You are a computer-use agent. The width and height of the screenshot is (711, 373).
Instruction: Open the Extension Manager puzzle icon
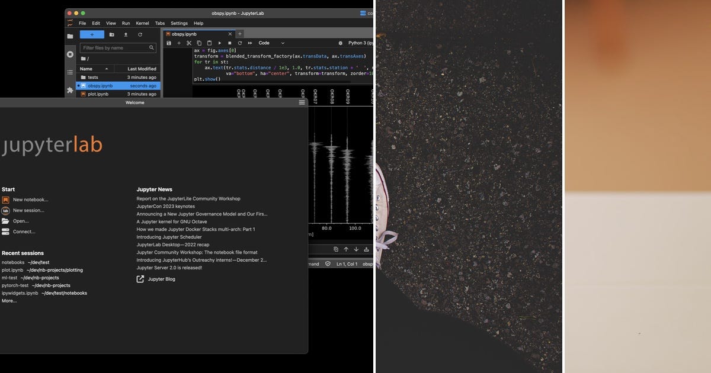70,90
